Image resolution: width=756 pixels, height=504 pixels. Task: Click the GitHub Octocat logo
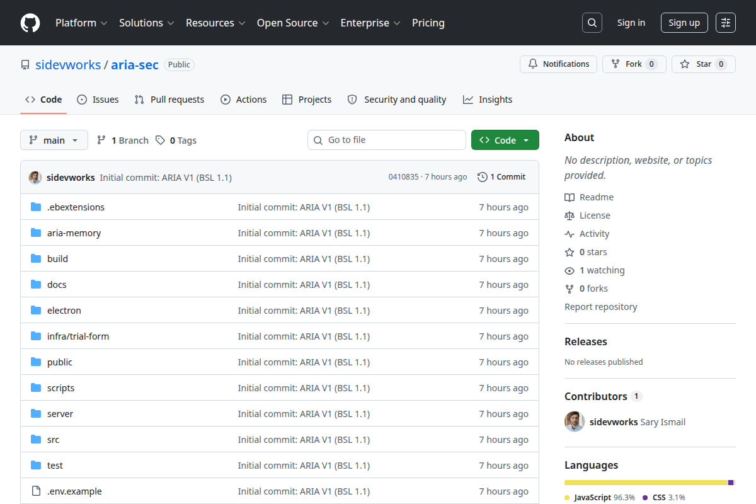(x=30, y=23)
